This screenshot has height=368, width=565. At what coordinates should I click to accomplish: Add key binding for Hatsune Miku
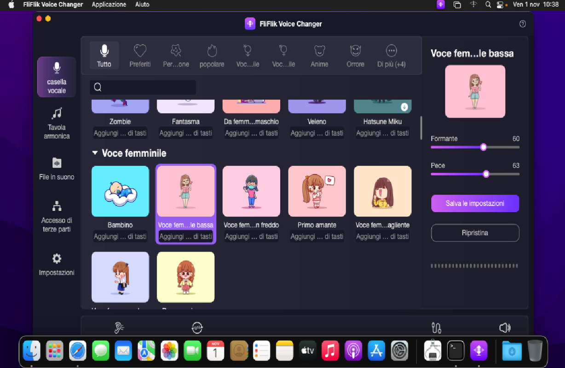[382, 133]
